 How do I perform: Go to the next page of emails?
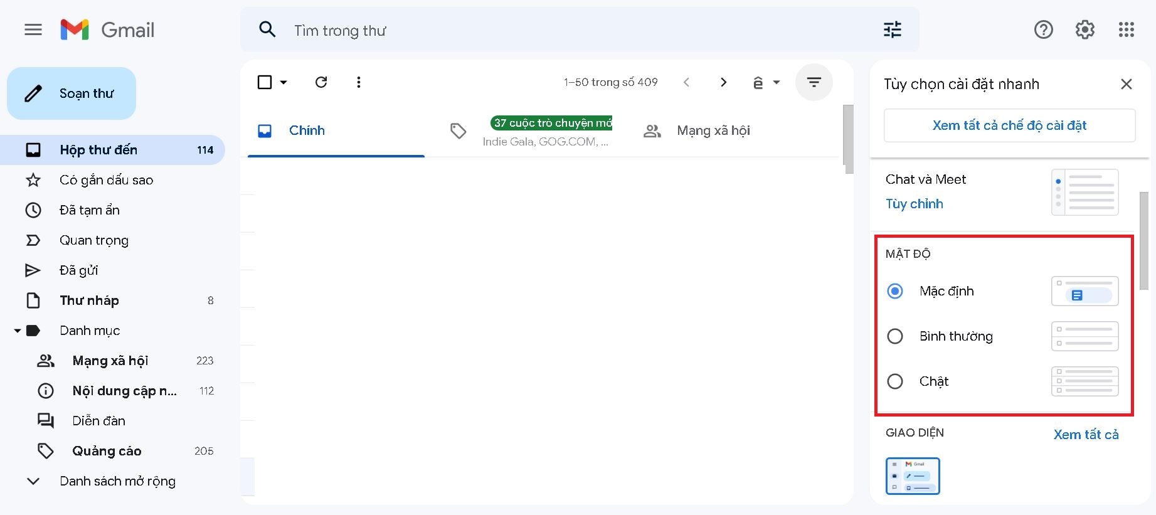[x=723, y=82]
